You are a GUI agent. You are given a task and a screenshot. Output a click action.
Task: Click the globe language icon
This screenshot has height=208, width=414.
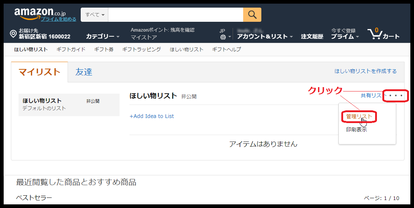(x=223, y=37)
